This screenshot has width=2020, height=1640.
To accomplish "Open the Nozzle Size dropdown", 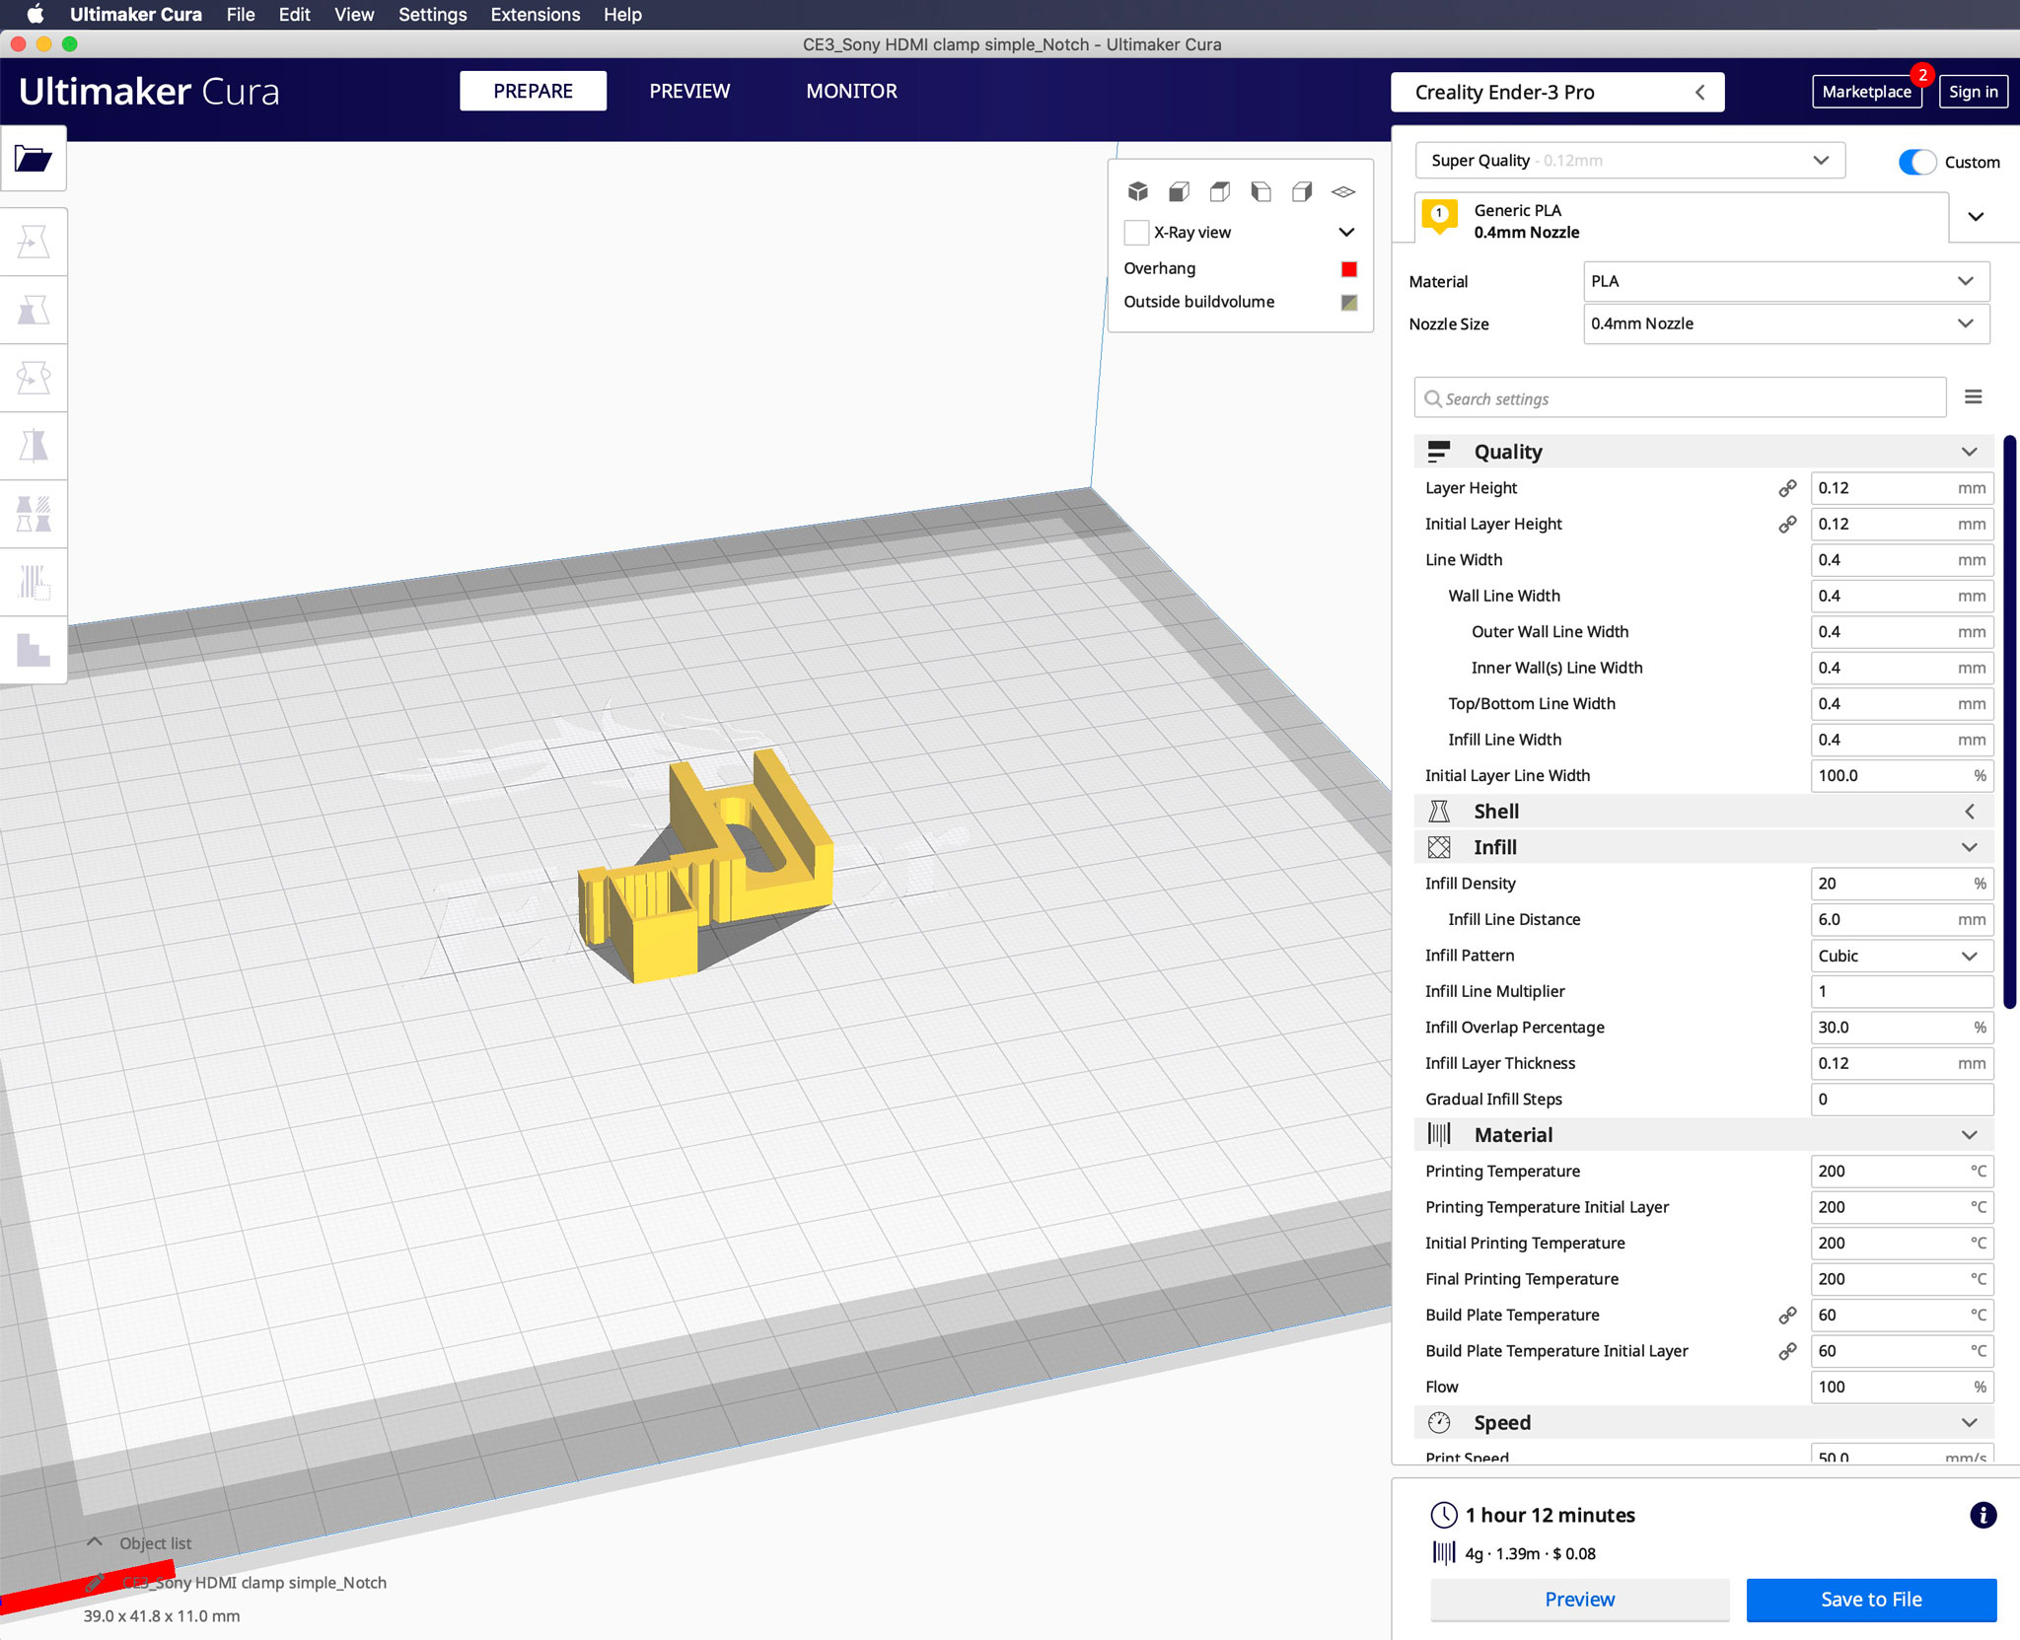I will (x=1786, y=323).
